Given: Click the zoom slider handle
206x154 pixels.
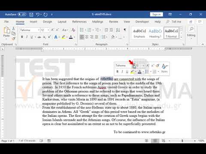Looking at the screenshot, I should [x=182, y=141].
